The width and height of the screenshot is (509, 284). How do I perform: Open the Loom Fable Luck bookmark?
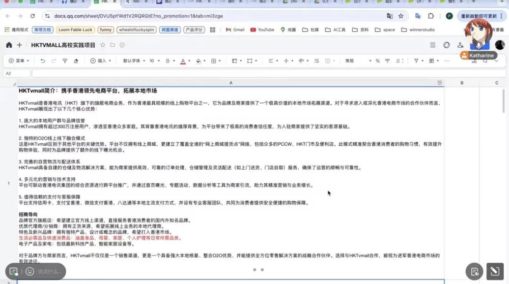(75, 30)
